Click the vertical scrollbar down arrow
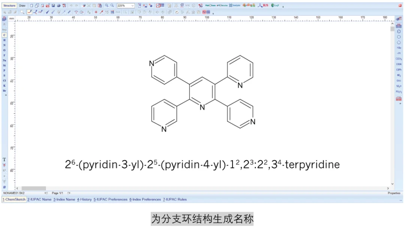Screen dimensions: 405x228 tap(392, 184)
